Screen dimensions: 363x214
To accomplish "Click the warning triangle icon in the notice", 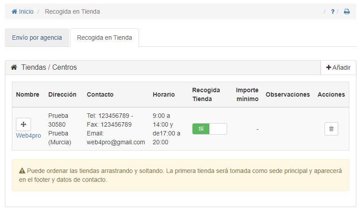I will coord(22,171).
